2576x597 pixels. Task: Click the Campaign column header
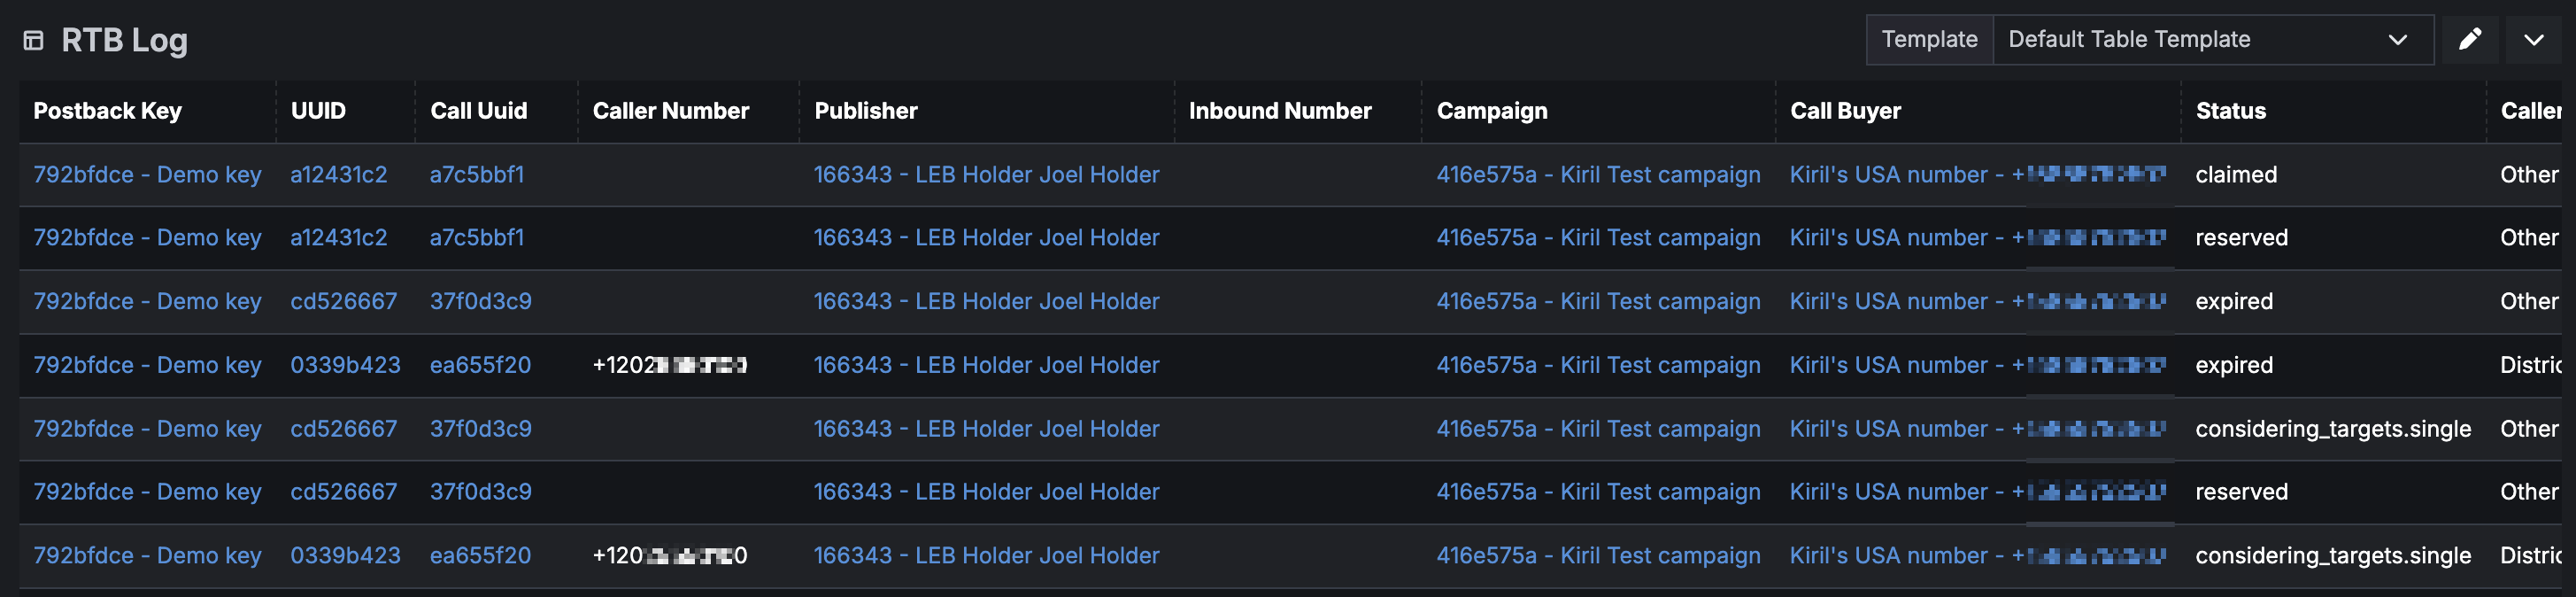click(x=1492, y=111)
